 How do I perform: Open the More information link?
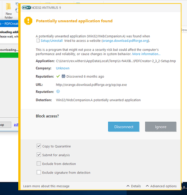(x=146, y=54)
